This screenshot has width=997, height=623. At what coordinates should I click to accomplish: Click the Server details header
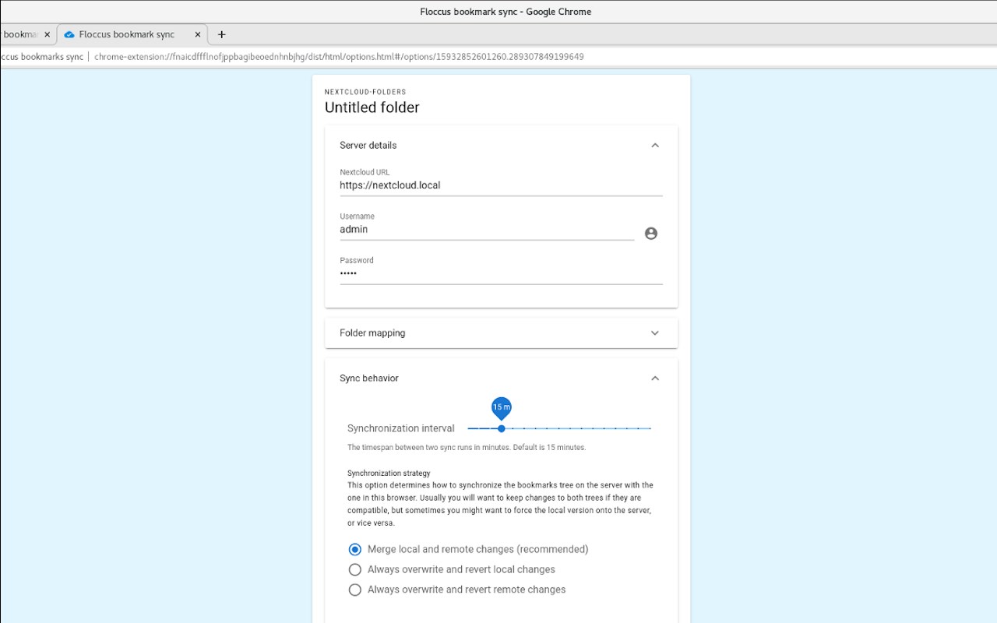(x=501, y=145)
